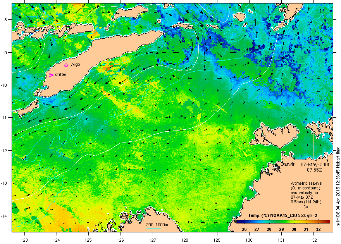
Task: Click the date 07-May-2008 label
Action: point(315,165)
